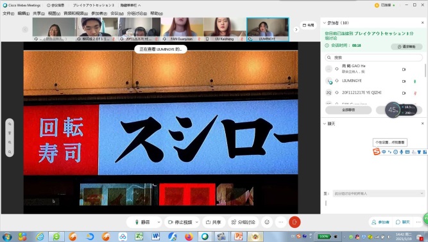The width and height of the screenshot is (428, 242).
Task: Toggle the 参加者 participants panel button at bottom right
Action: pos(381,222)
